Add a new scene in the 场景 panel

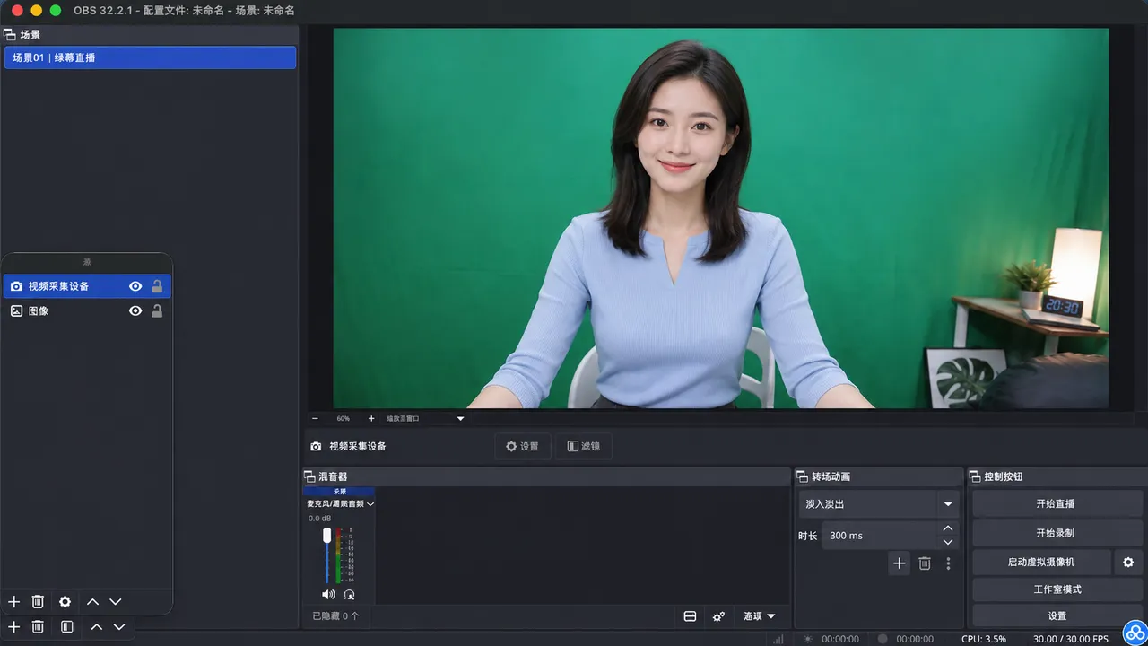[x=13, y=626]
